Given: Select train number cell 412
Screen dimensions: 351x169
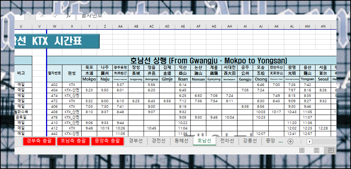Looking at the screenshot, I should (54, 128).
